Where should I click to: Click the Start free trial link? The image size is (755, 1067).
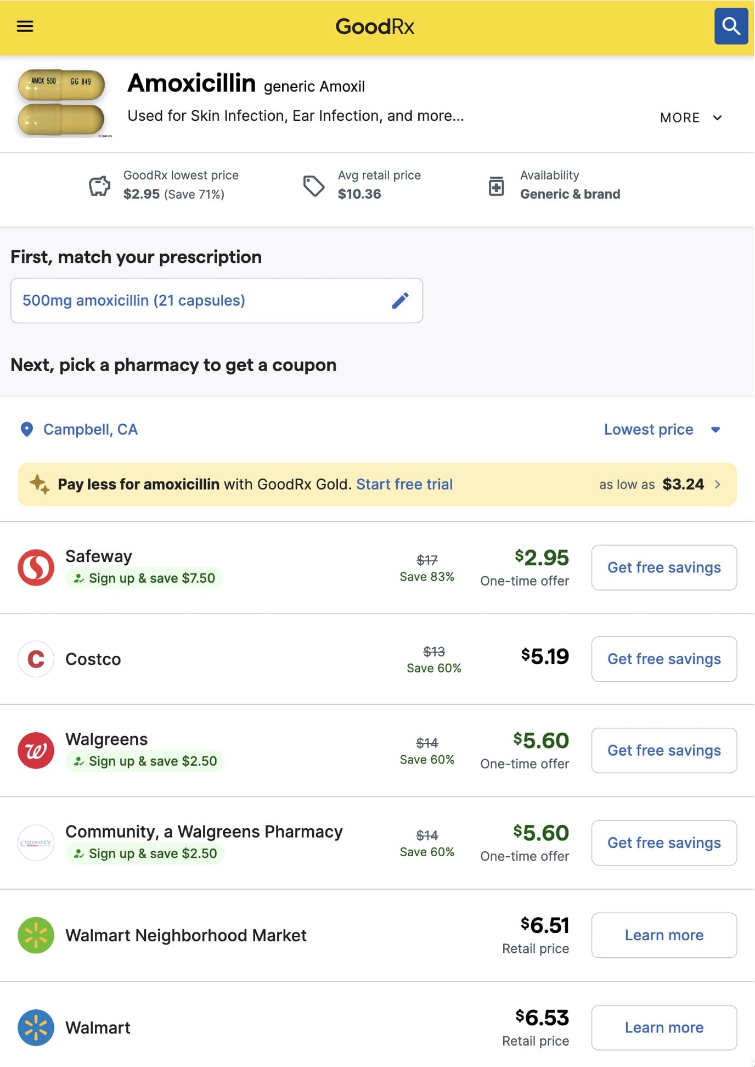pos(404,484)
